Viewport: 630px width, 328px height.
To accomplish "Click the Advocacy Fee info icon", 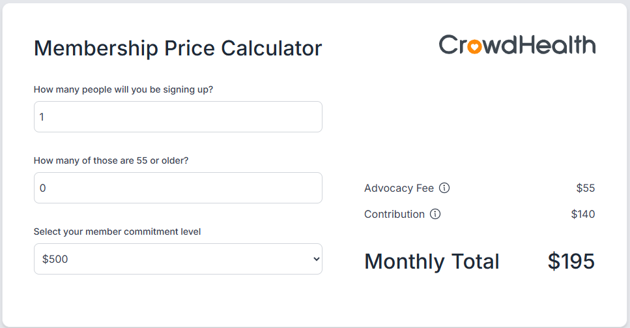I will point(444,188).
